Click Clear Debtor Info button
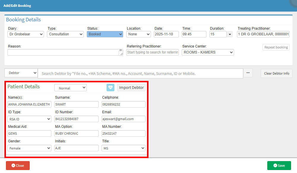This screenshot has width=297, height=173. (x=277, y=73)
